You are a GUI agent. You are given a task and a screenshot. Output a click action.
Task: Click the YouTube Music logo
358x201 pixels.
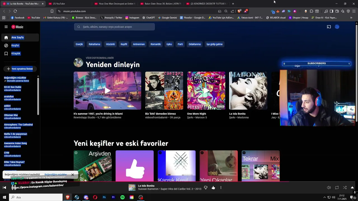tap(17, 27)
